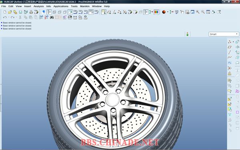Repaint the graphics window
Image resolution: width=240 pixels, height=150 pixels.
[192, 12]
